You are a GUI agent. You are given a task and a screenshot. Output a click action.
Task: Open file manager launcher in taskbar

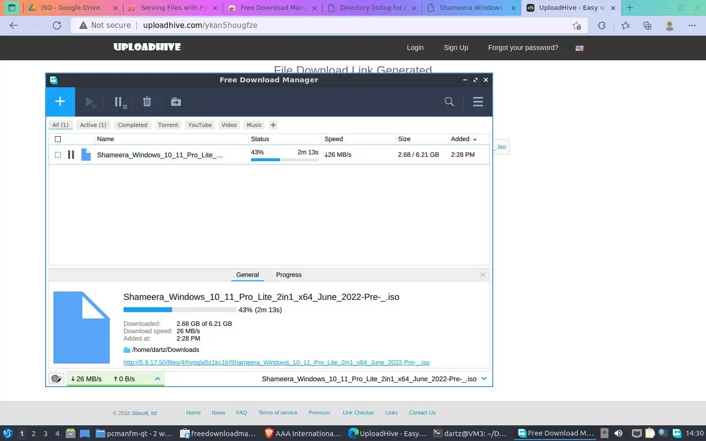(71, 433)
